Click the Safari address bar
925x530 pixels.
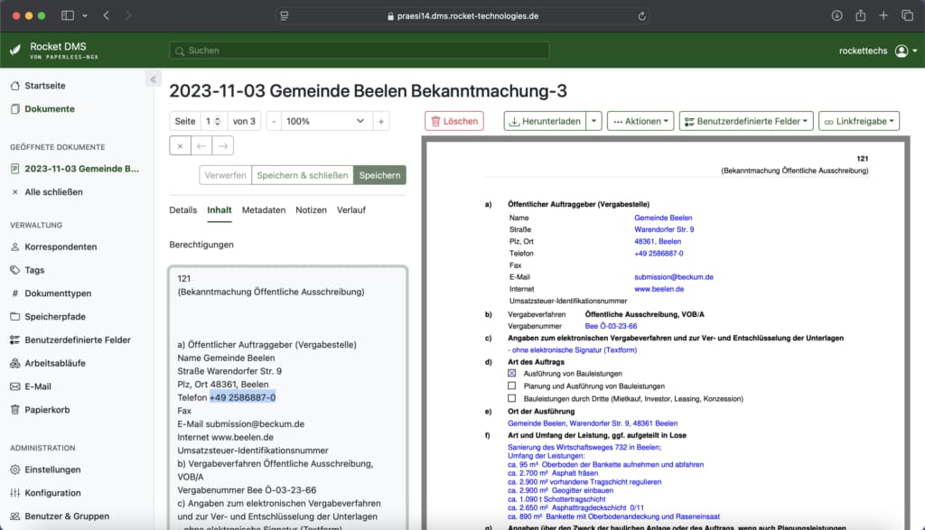(x=462, y=16)
